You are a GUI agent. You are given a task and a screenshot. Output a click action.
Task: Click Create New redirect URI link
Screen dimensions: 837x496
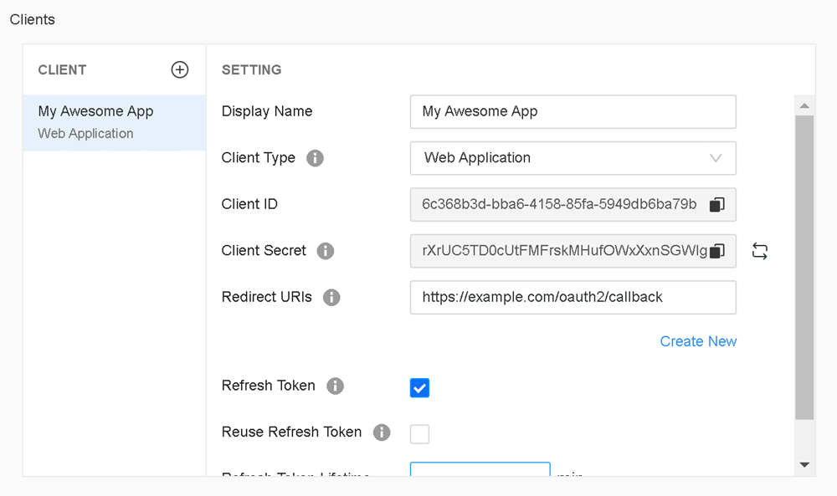tap(698, 341)
